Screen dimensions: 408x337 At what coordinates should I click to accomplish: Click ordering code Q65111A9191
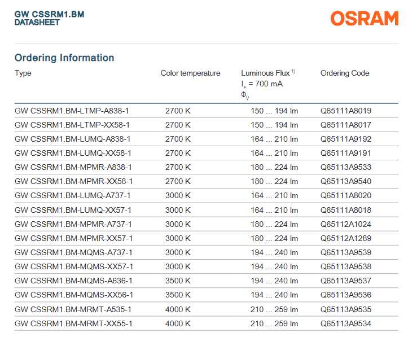pos(346,153)
